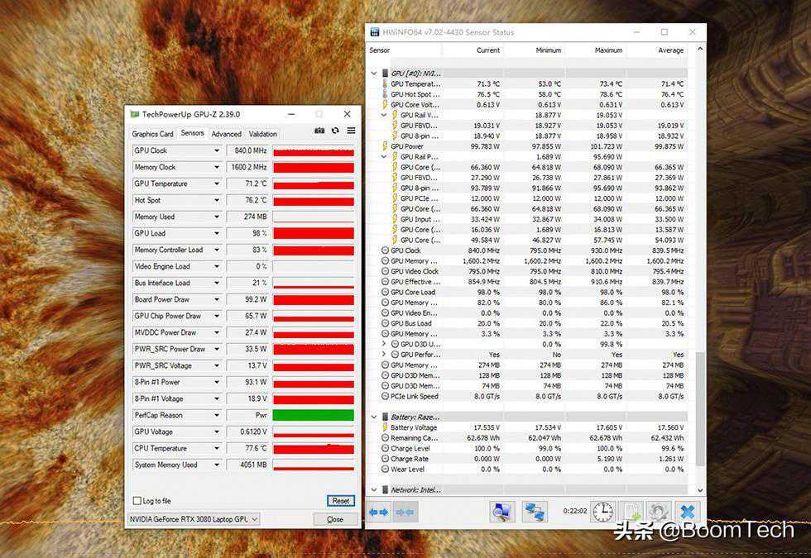Open the graphics card selector dropdown
Screen dimensions: 811x558
pos(254,519)
